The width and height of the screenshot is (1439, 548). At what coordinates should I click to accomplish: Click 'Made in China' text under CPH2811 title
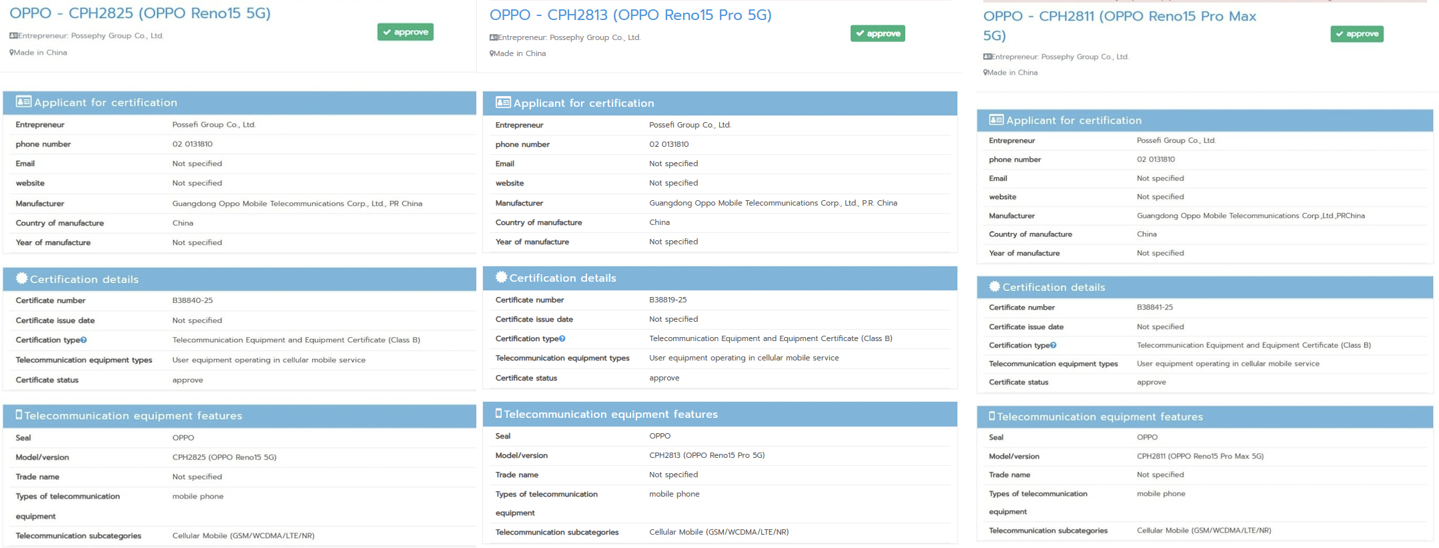click(x=1013, y=72)
